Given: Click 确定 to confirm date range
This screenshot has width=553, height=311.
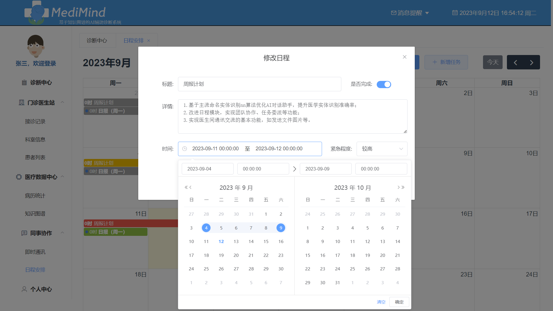Looking at the screenshot, I should coord(399,302).
